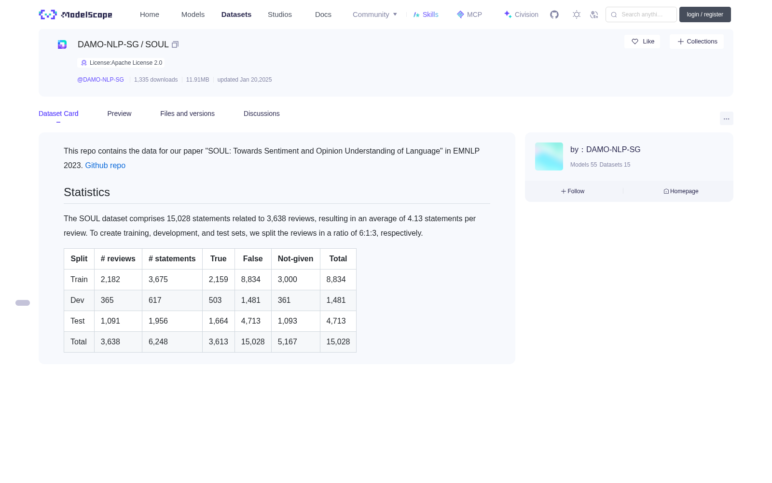The image size is (772, 483).
Task: Open the MCP navigation item
Action: point(469,14)
